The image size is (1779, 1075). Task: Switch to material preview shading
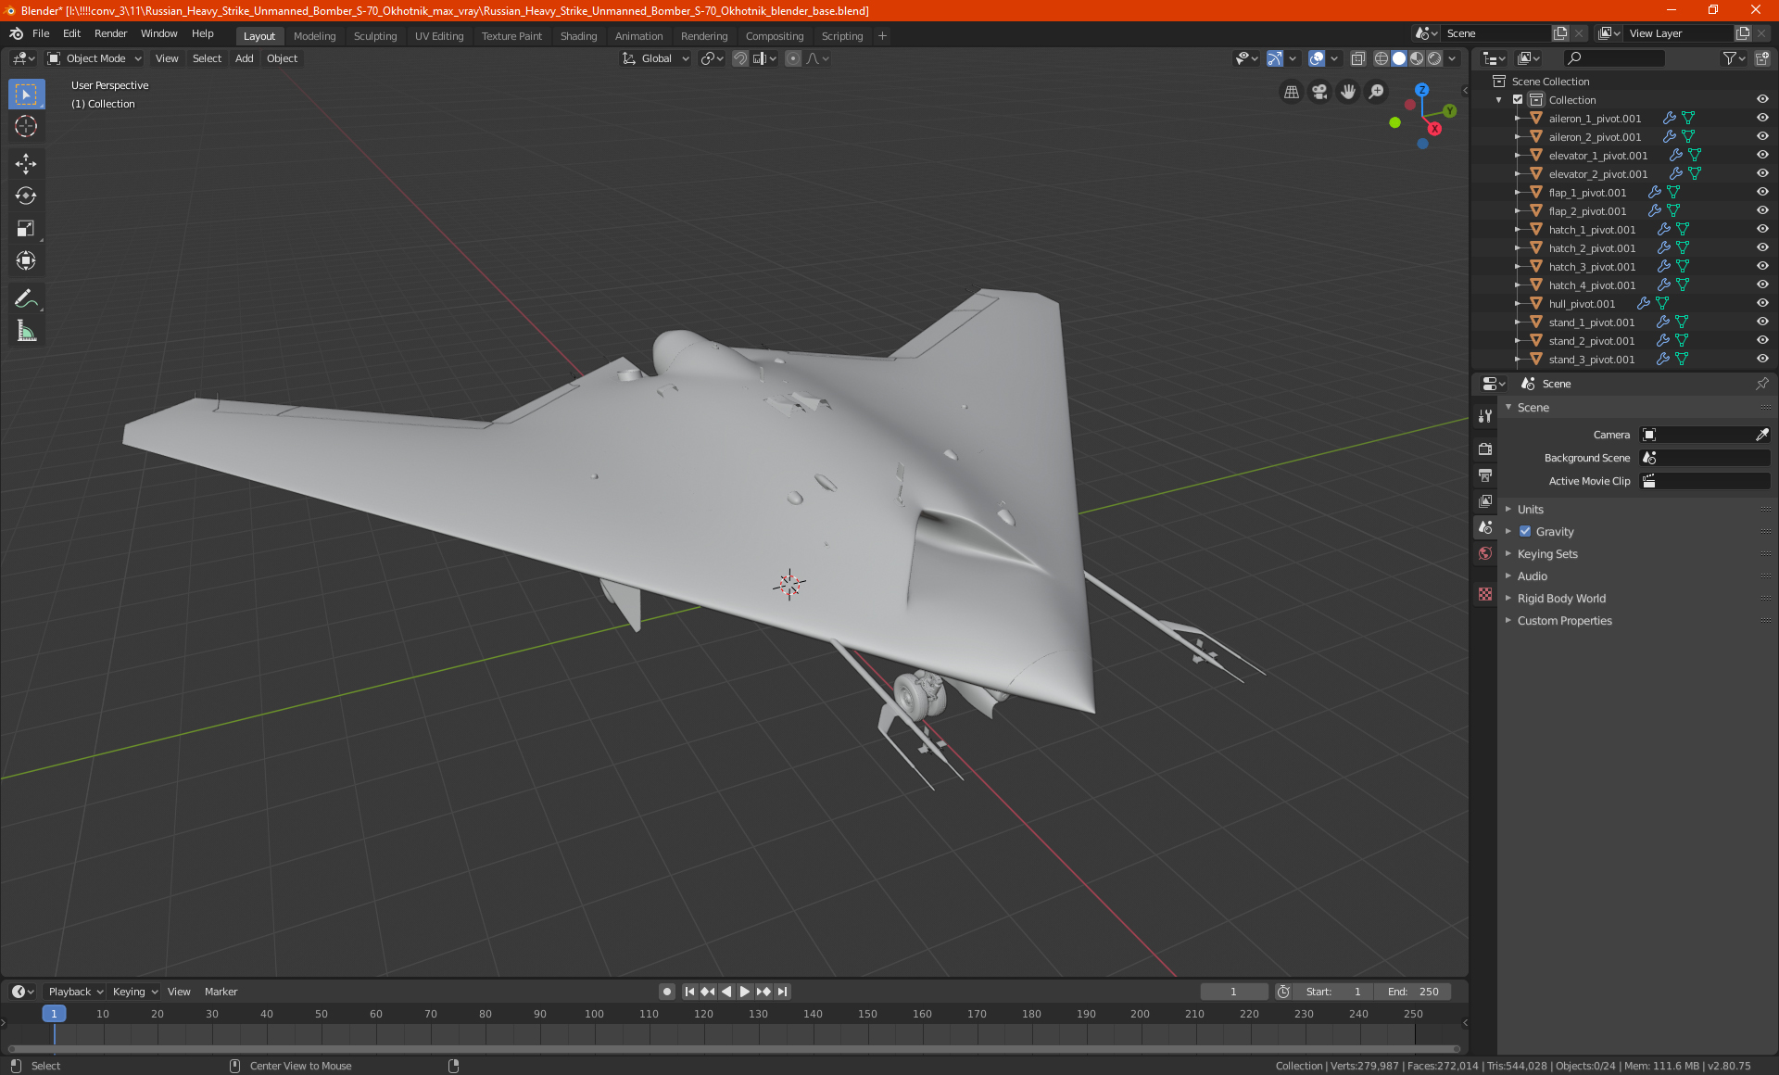[1417, 58]
